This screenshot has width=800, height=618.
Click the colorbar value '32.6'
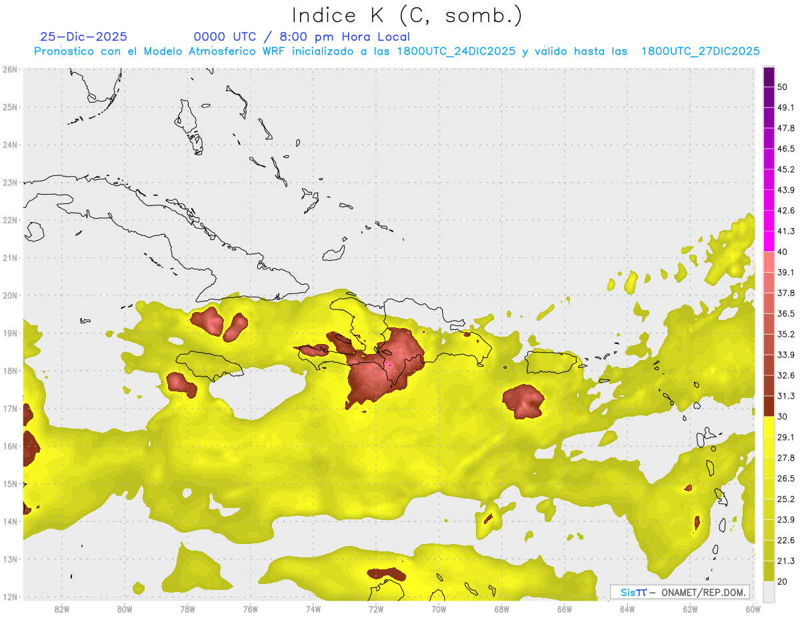(x=786, y=375)
